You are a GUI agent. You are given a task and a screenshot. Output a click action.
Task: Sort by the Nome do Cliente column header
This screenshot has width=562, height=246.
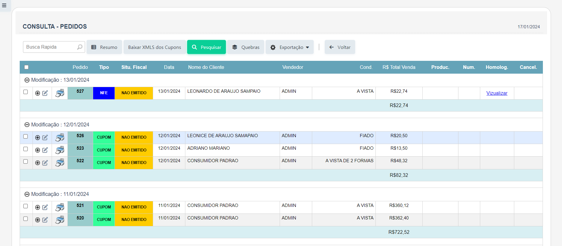(x=206, y=67)
